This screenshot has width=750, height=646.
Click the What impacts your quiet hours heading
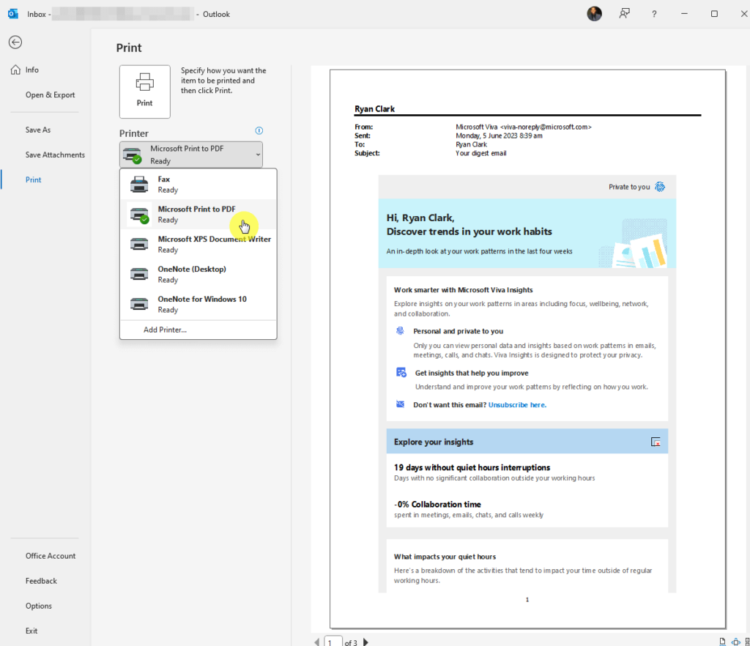click(445, 557)
